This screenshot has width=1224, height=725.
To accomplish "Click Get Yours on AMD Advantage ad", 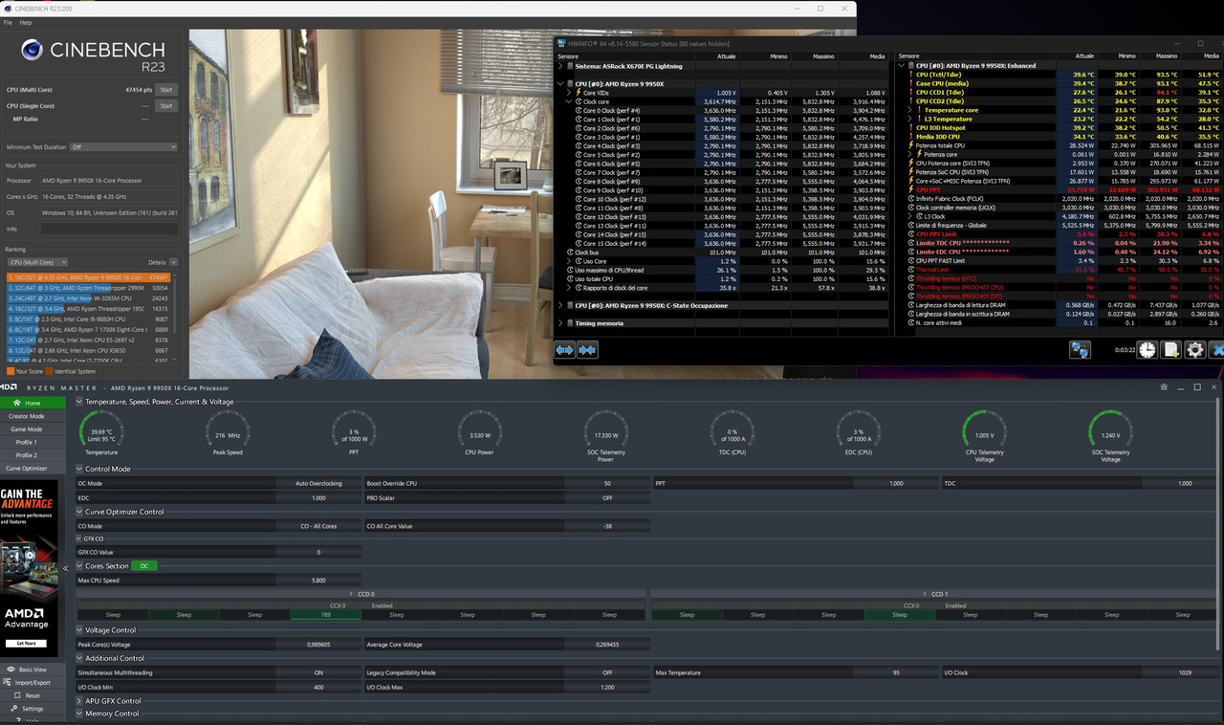I will [26, 644].
